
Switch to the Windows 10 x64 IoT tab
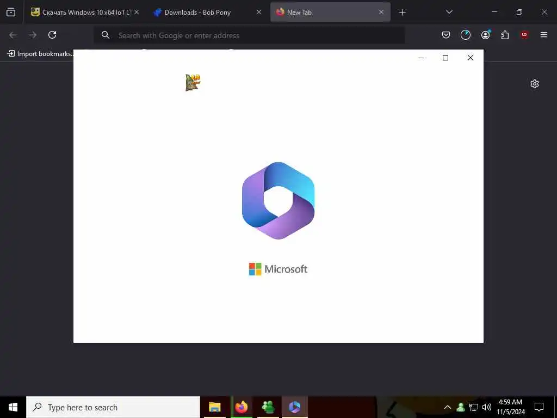(x=84, y=12)
